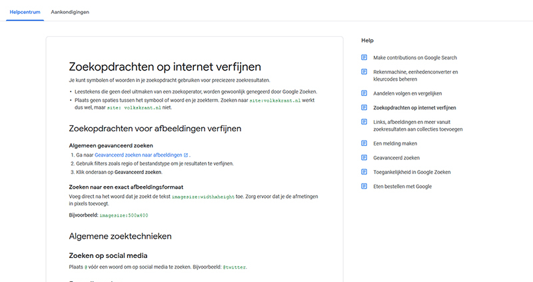Click article icon beside Make contributions on Google Search
Screen dimensions: 533x282
pos(364,57)
